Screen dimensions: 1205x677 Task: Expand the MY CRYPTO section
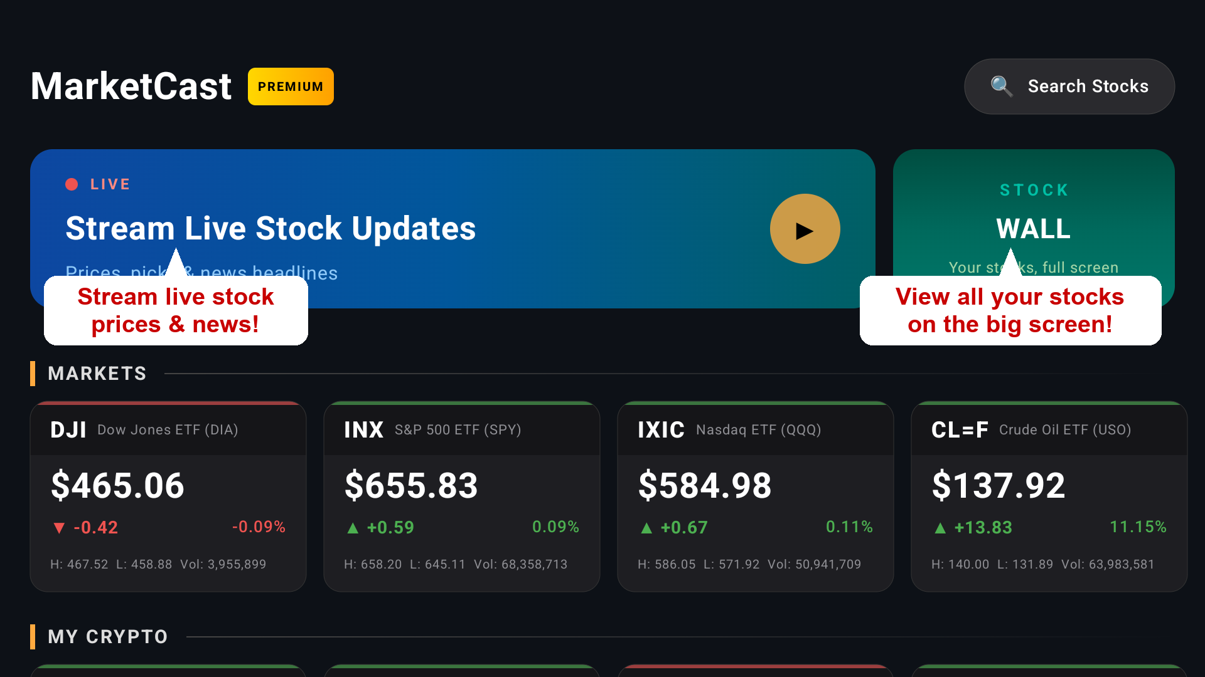(x=107, y=637)
